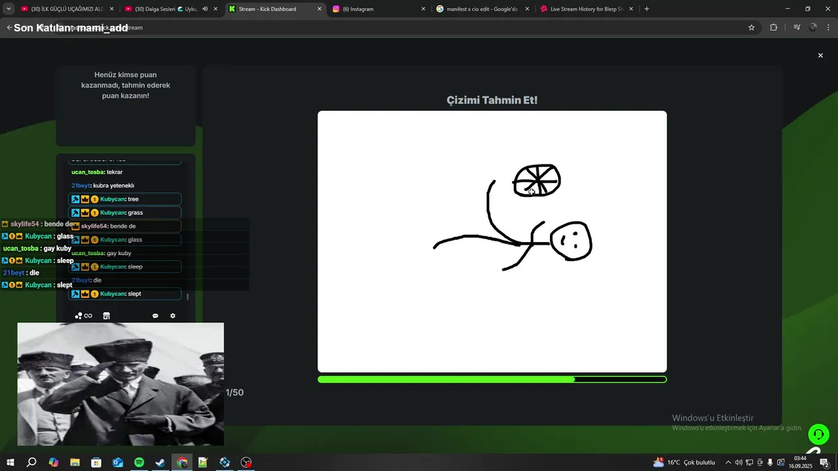The image size is (838, 471).
Task: Expand the Chrome tab search dropdown
Action: (x=9, y=9)
